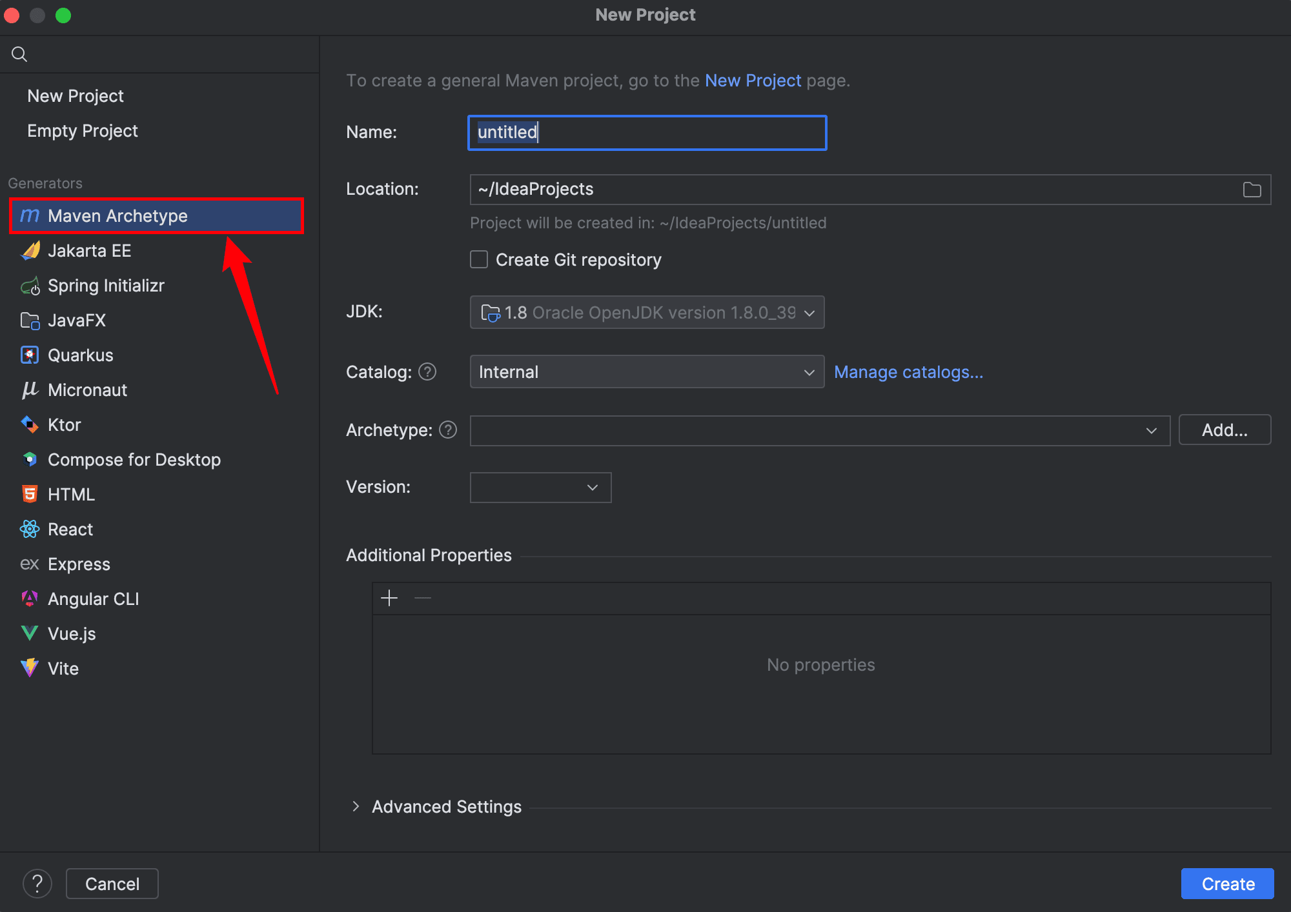Expand Advanced Settings section
Image resolution: width=1291 pixels, height=912 pixels.
point(356,807)
